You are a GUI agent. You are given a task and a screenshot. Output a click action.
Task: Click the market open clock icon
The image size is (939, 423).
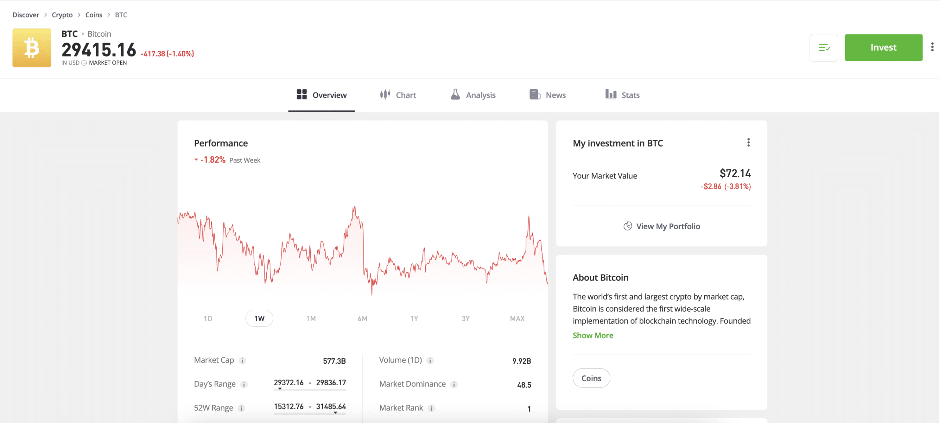(x=84, y=63)
